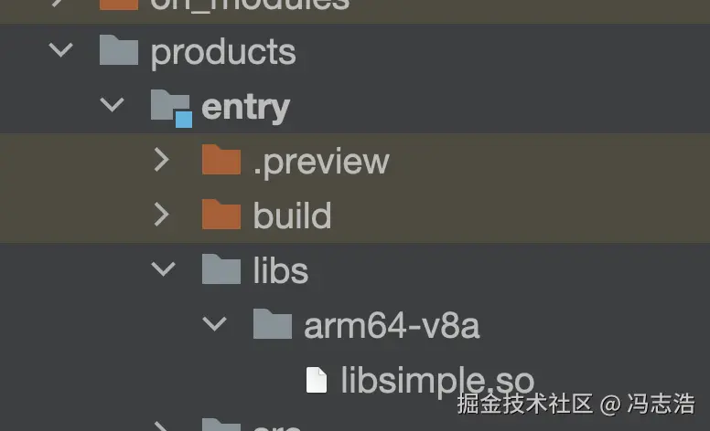Expand the build folder arrow
Screen dimensions: 710x431
click(161, 215)
